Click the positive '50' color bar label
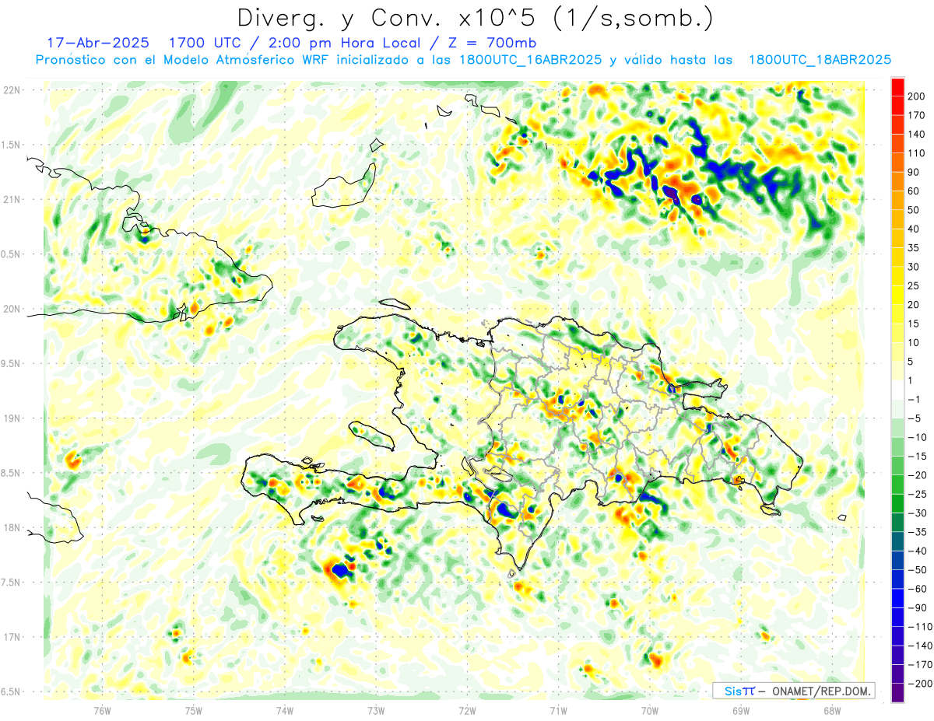 [914, 210]
